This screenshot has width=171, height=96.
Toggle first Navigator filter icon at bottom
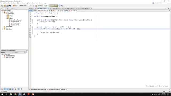[x=2, y=89]
